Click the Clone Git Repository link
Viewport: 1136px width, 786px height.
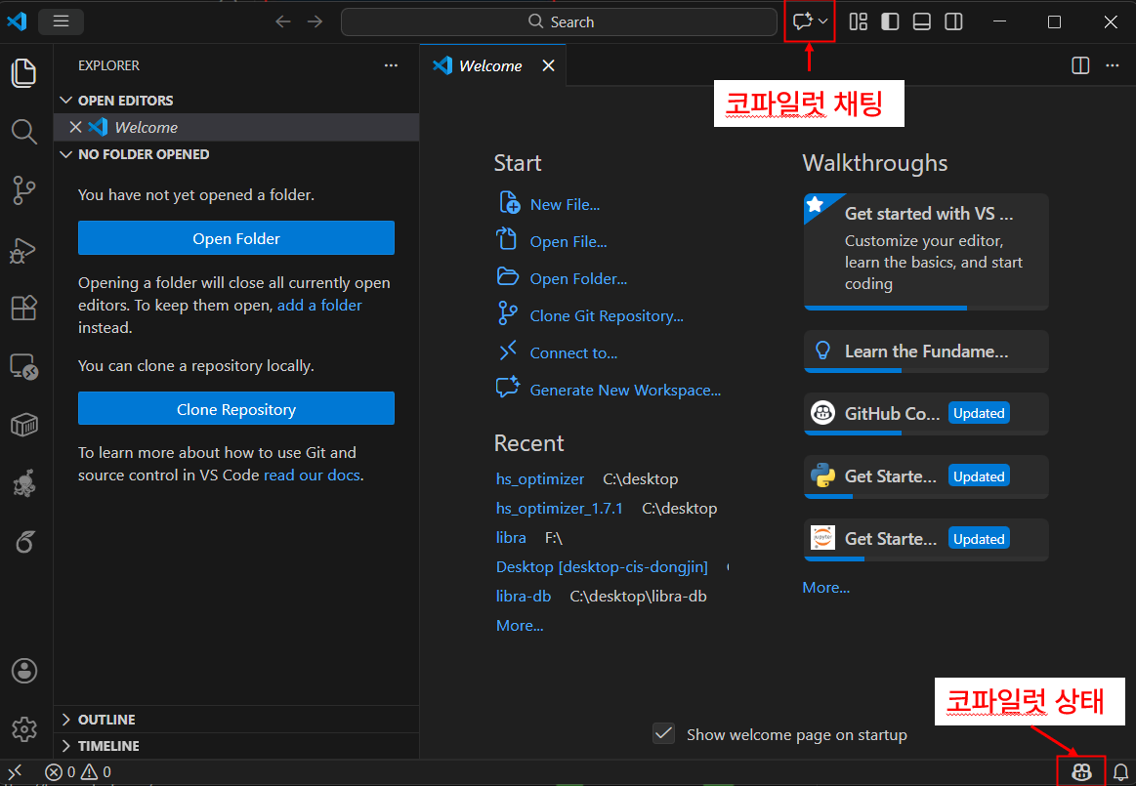[607, 316]
